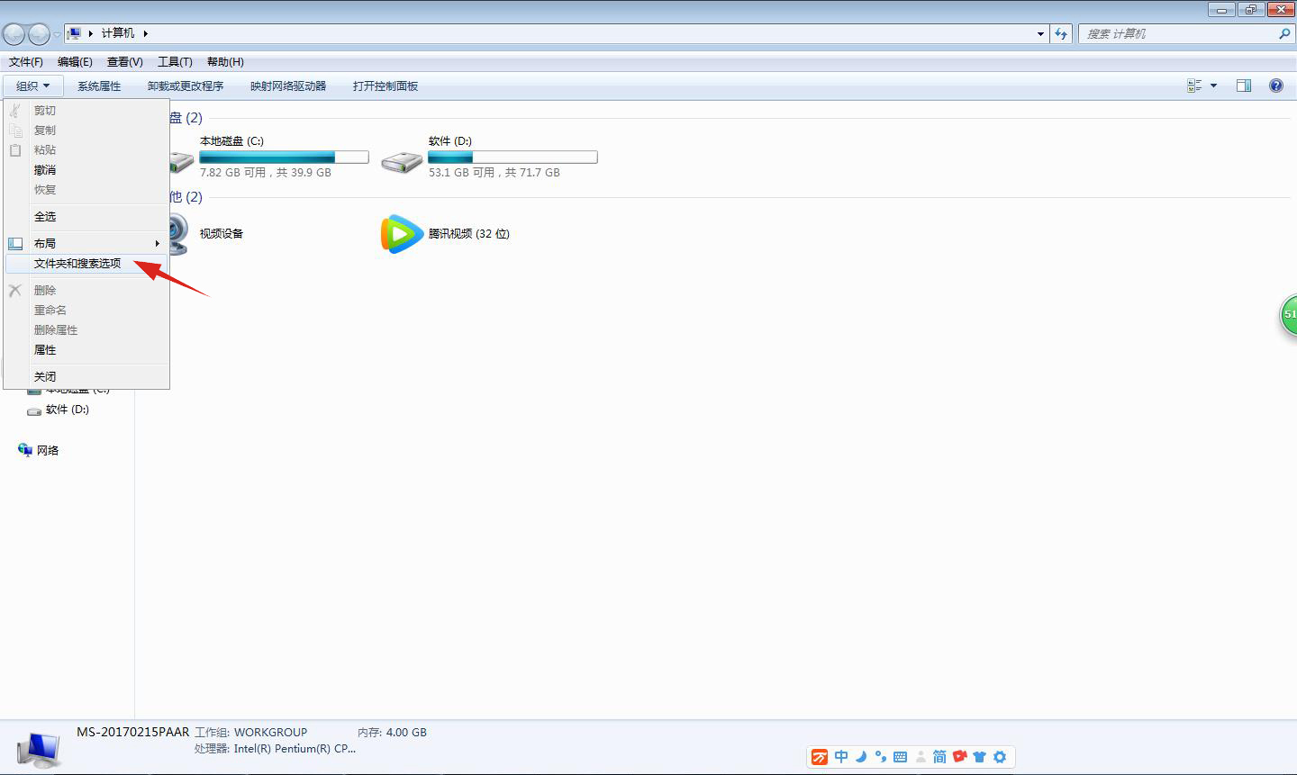Open the view options dropdown arrow

(x=1213, y=86)
